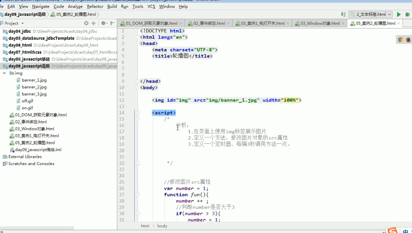Click the scroll from source target icon
Screen dimensions: 412x233
click(86, 23)
